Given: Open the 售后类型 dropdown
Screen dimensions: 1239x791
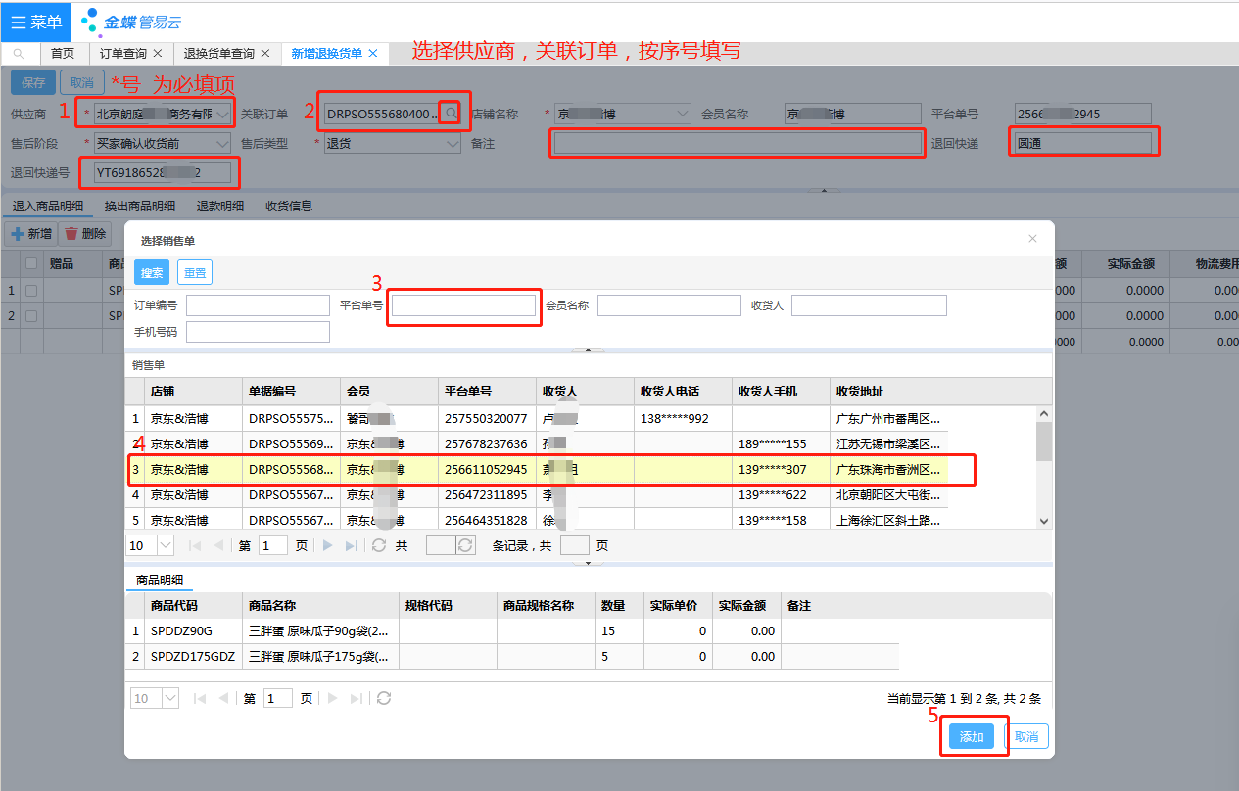Looking at the screenshot, I should pos(452,144).
